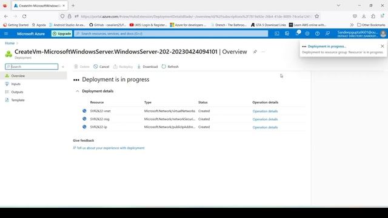Viewport: 388px width, 218px height.
Task: Click the Resource column header
Action: click(x=97, y=102)
